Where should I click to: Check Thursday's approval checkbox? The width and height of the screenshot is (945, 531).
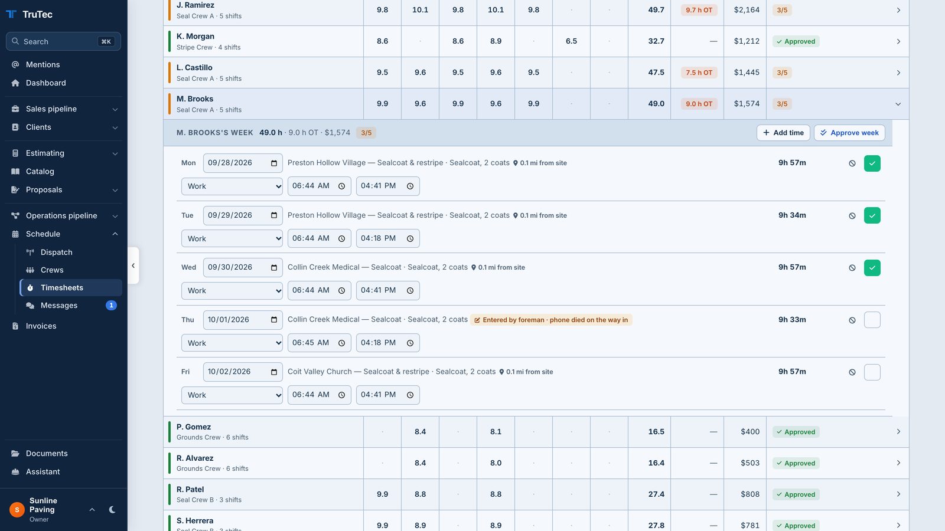coord(872,320)
